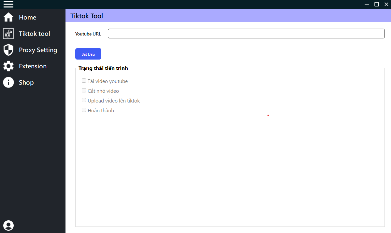This screenshot has width=391, height=233.
Task: Minimize the application window
Action: click(367, 4)
